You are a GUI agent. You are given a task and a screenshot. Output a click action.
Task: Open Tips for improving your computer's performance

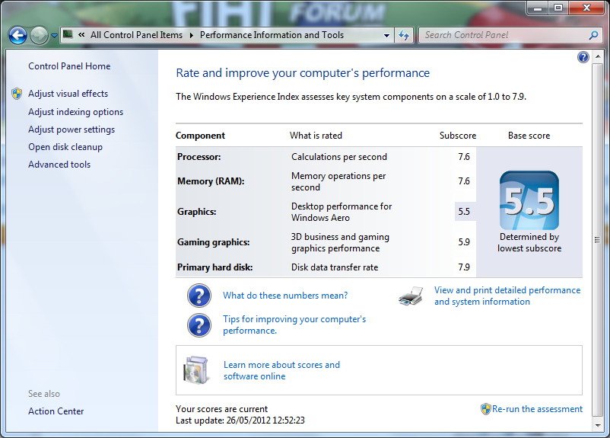pyautogui.click(x=294, y=325)
